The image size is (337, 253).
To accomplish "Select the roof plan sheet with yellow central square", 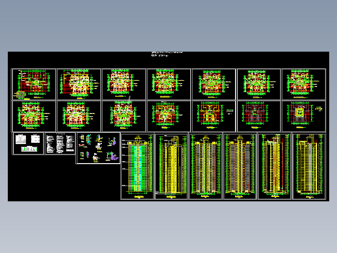I will (x=304, y=116).
